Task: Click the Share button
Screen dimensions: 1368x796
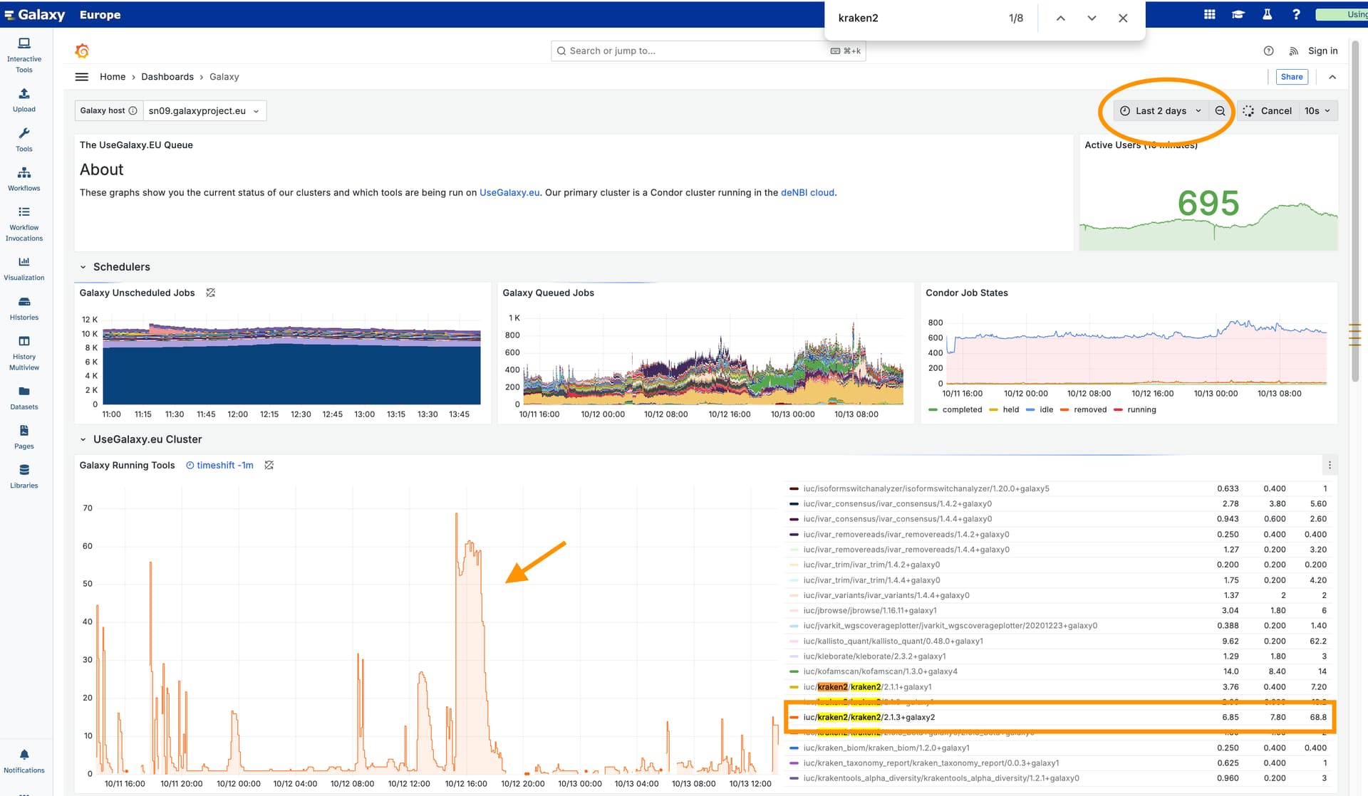Action: coord(1291,77)
